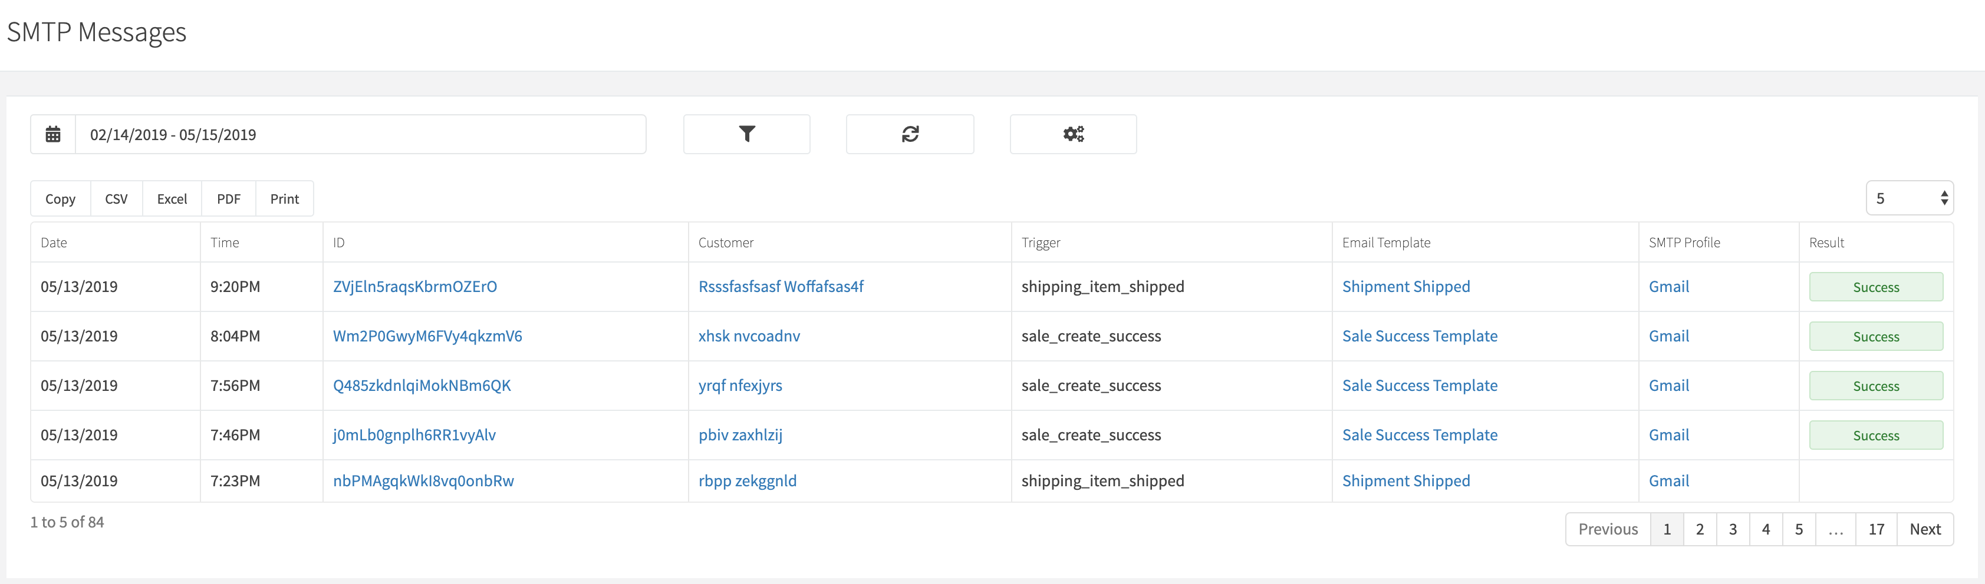
Task: Click sale_create_success trigger in 8:04PM row
Action: (x=1091, y=336)
